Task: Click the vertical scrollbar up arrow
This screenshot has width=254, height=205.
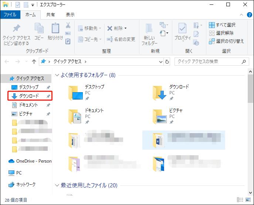Action: point(250,72)
